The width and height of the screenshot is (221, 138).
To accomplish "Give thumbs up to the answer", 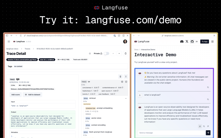I will point(200,126).
